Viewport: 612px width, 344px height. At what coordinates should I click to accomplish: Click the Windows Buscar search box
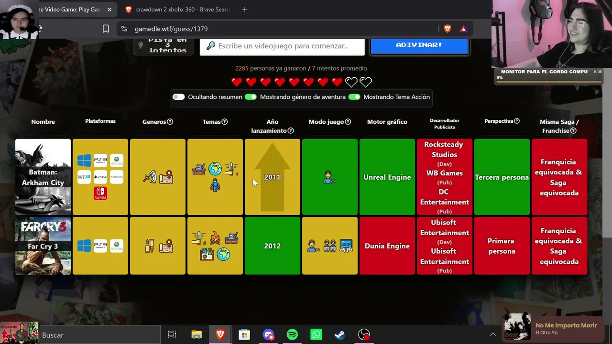coord(100,335)
